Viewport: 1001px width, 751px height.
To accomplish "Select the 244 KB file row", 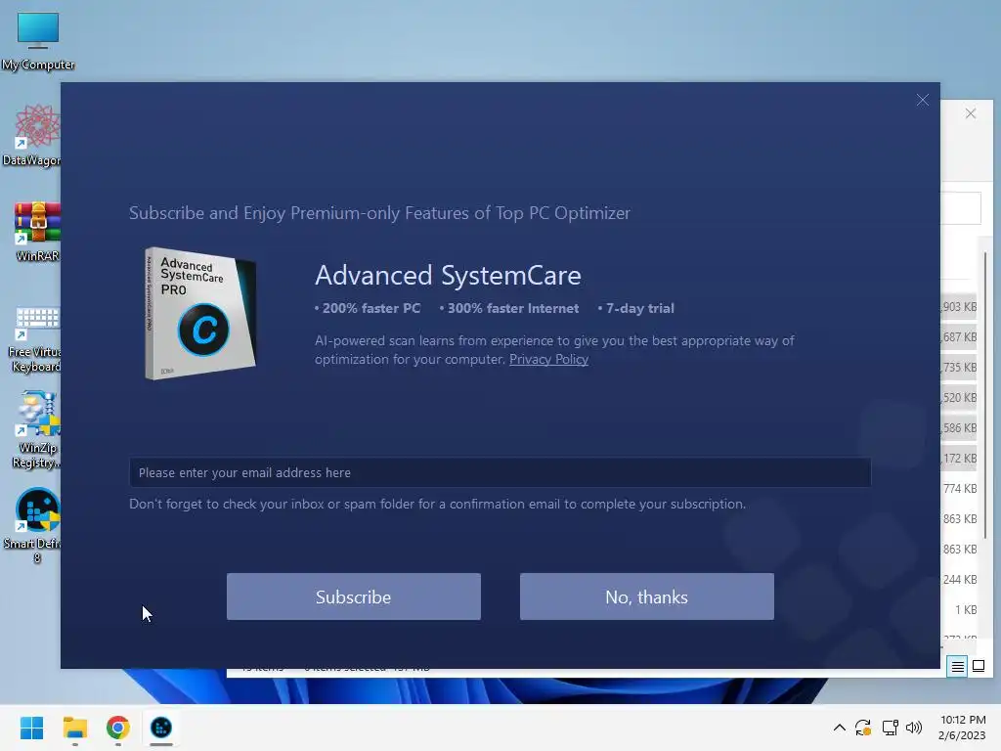I will click(959, 579).
